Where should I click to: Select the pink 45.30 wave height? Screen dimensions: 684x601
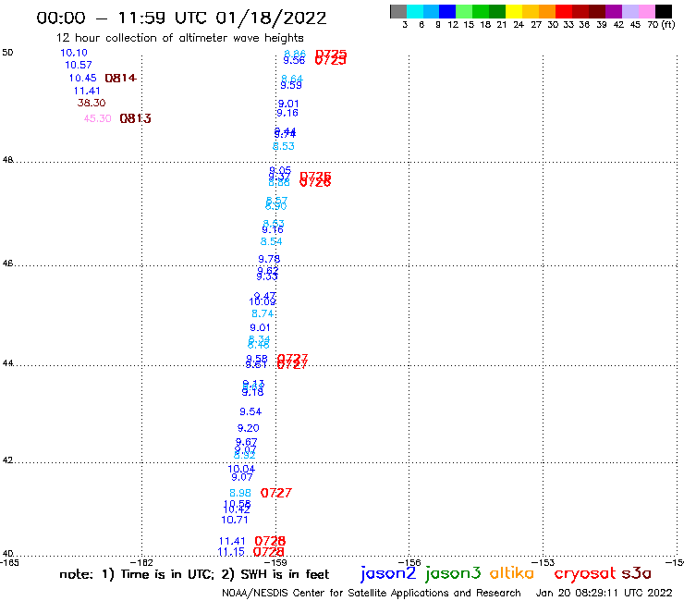coord(98,118)
